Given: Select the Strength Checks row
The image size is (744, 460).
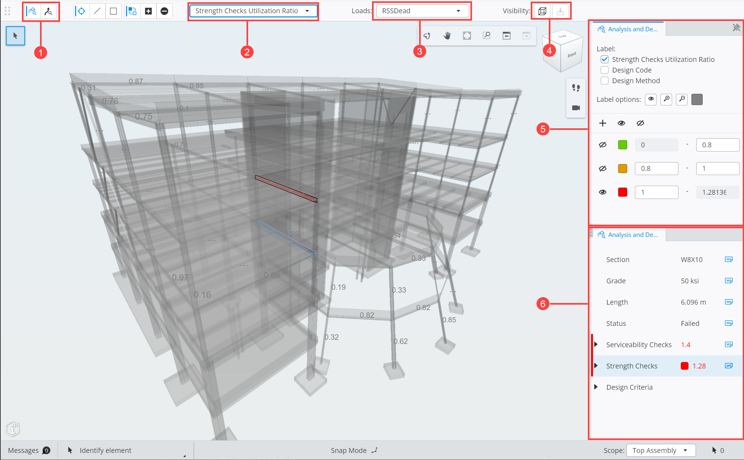Looking at the screenshot, I should [631, 366].
